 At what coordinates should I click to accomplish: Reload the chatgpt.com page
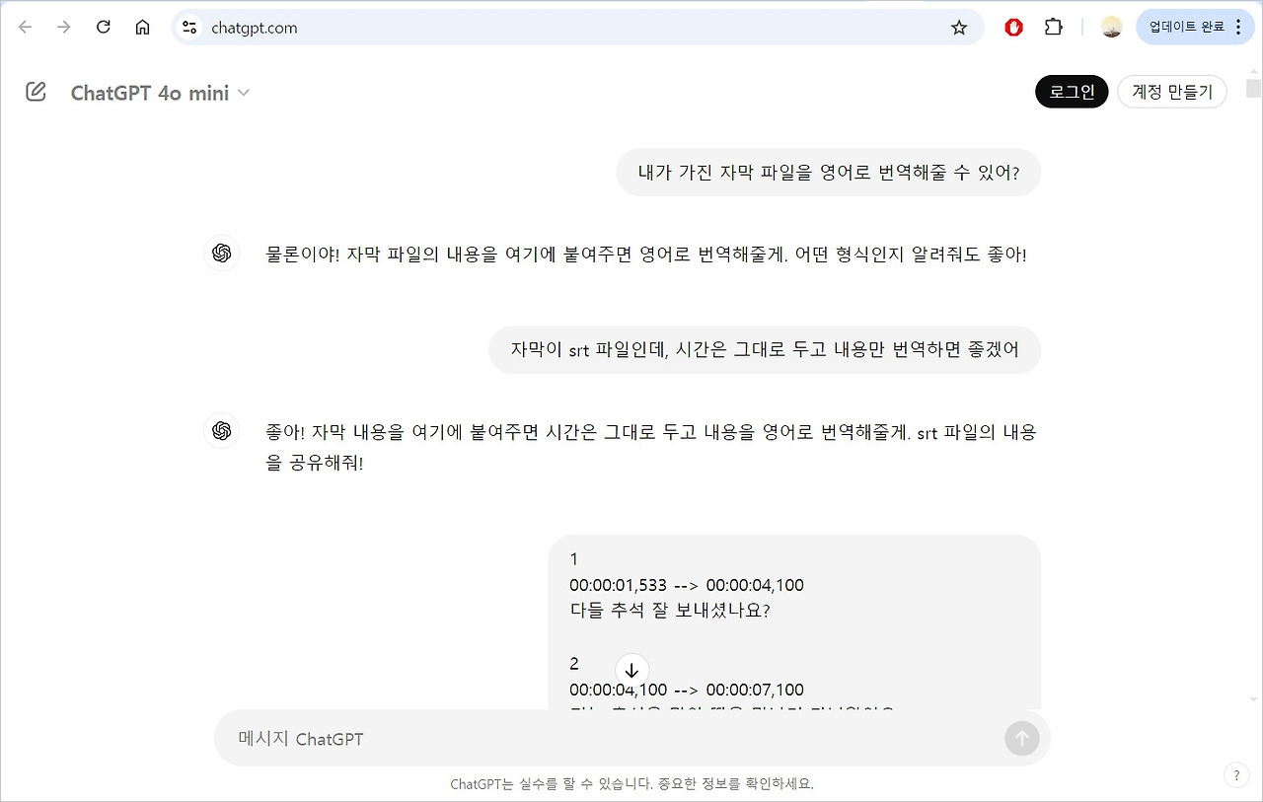click(x=104, y=28)
